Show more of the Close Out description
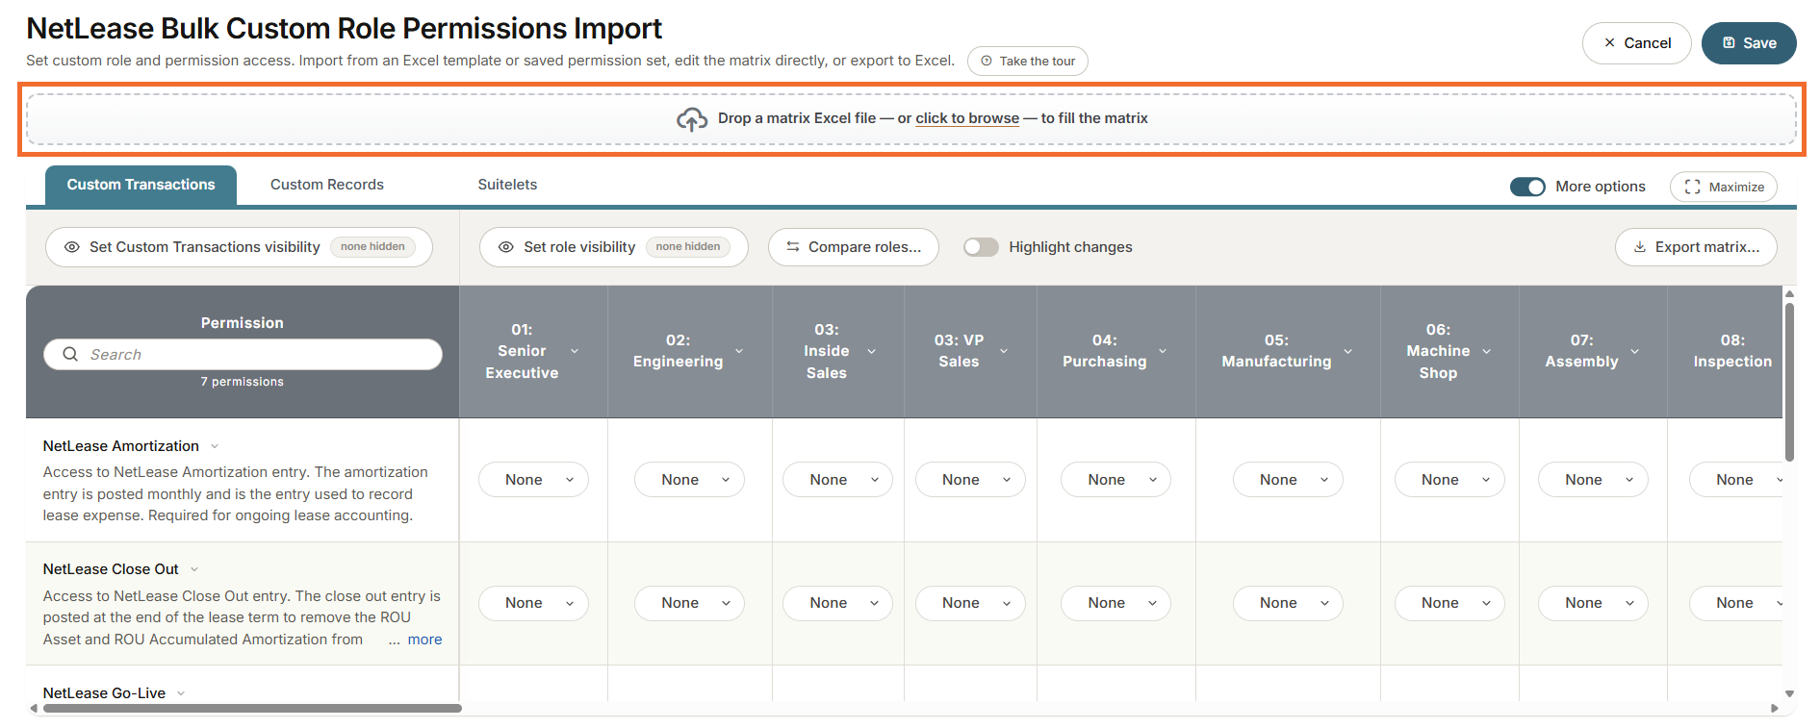Image resolution: width=1820 pixels, height=728 pixels. coord(424,640)
